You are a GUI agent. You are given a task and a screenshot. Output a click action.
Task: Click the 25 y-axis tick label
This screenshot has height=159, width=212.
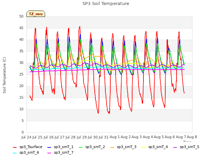pos(21,75)
